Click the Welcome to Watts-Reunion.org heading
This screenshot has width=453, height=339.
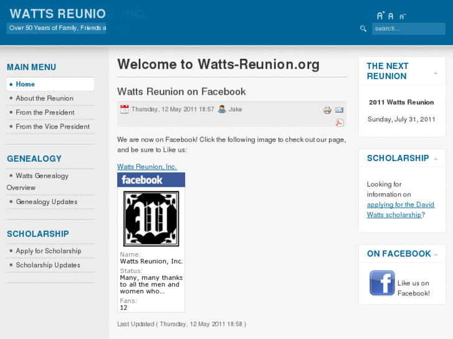219,64
